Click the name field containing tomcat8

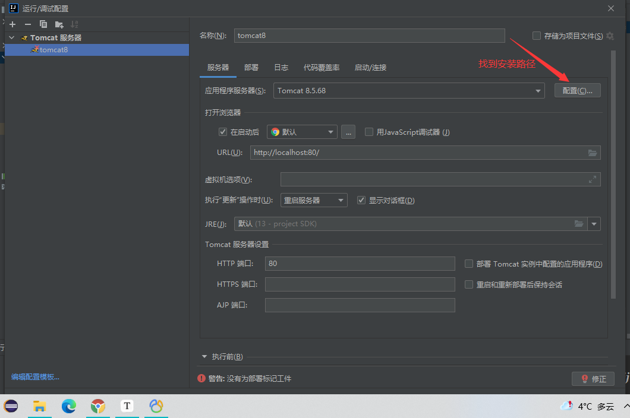click(369, 36)
